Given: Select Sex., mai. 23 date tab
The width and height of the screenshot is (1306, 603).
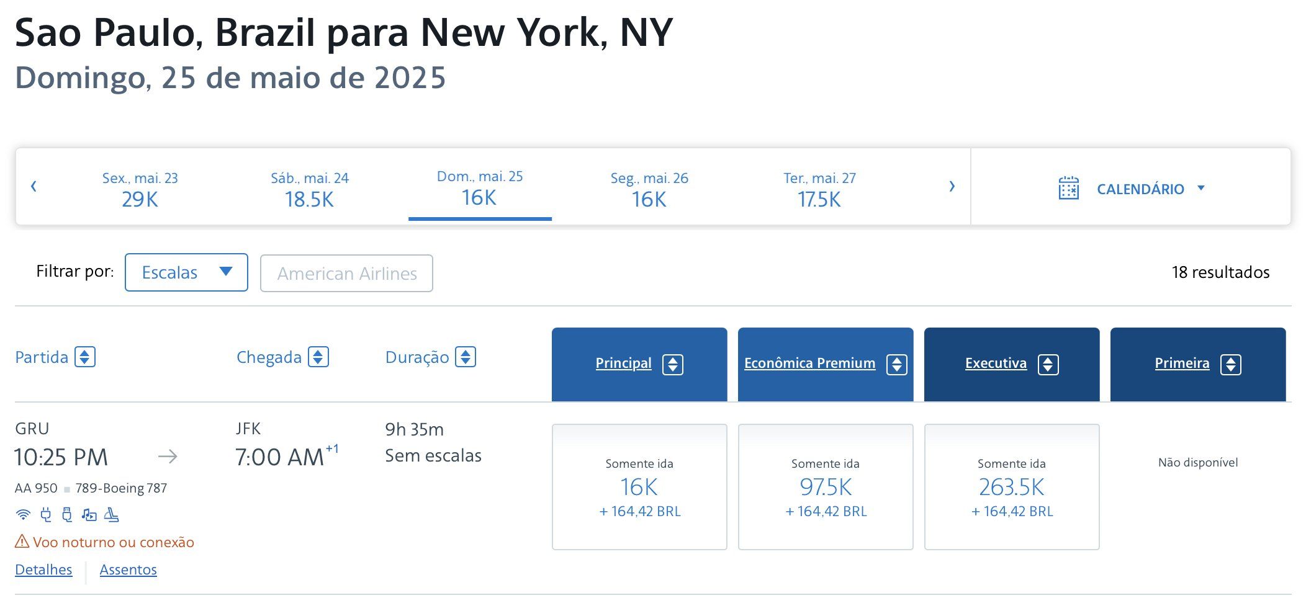Looking at the screenshot, I should 140,189.
